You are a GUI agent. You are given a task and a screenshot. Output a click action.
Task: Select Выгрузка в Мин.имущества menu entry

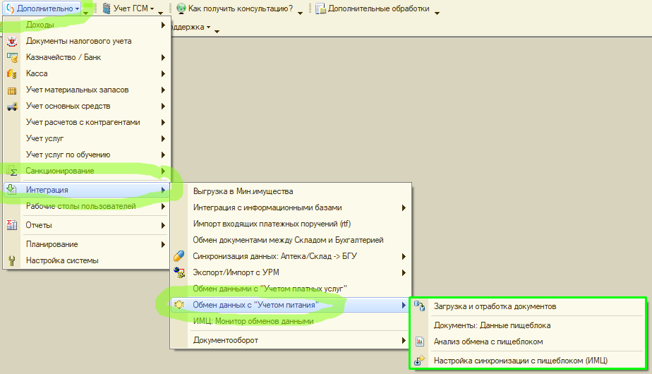click(x=243, y=191)
